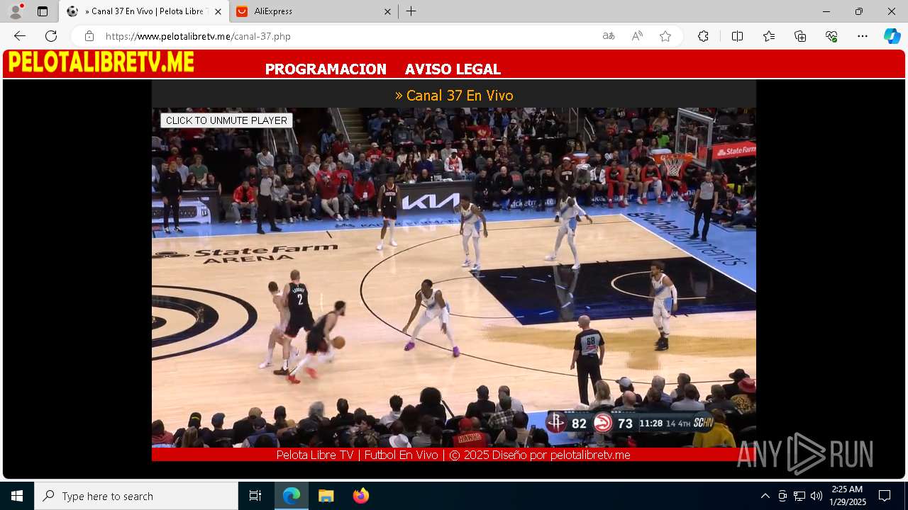The width and height of the screenshot is (908, 510).
Task: Open the Windows Start menu
Action: (17, 496)
